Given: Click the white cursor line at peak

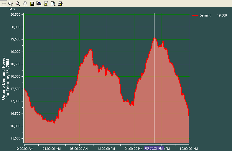Looking at the screenshot, I should point(154,88).
